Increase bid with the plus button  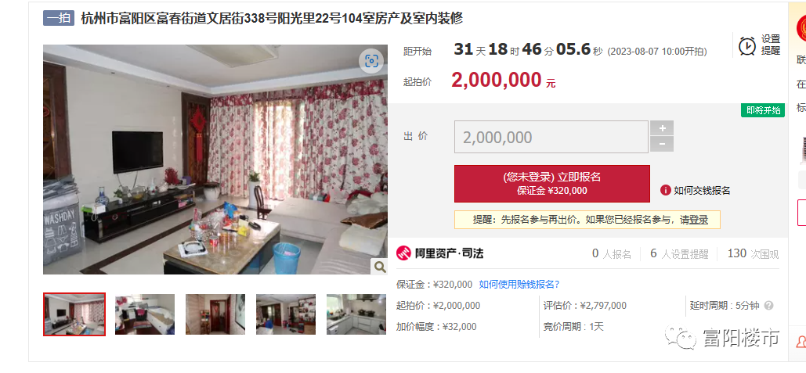[662, 128]
